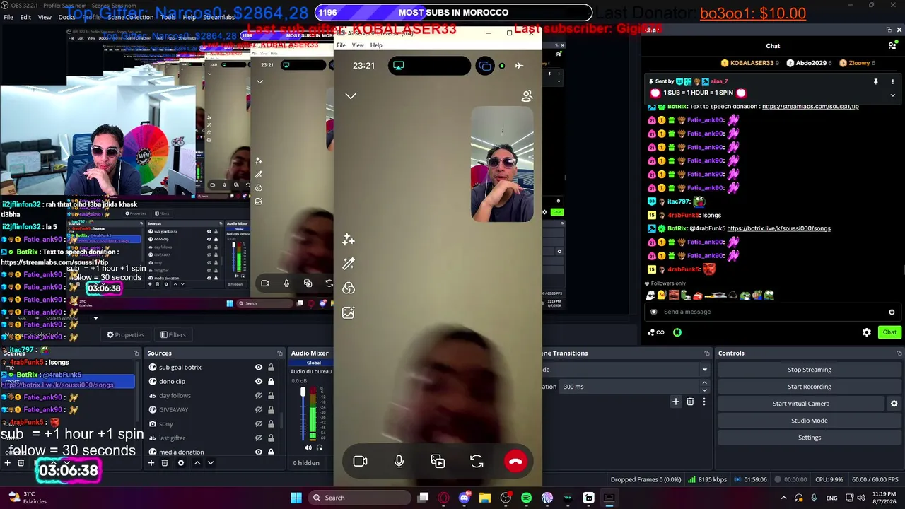Open the chat user list icon
Screen dimensions: 905x509
(x=892, y=46)
